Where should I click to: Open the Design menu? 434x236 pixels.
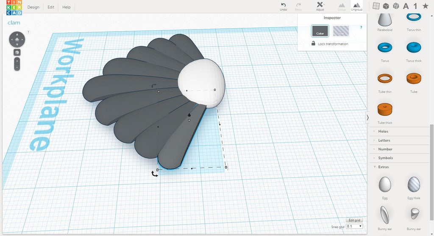[33, 7]
